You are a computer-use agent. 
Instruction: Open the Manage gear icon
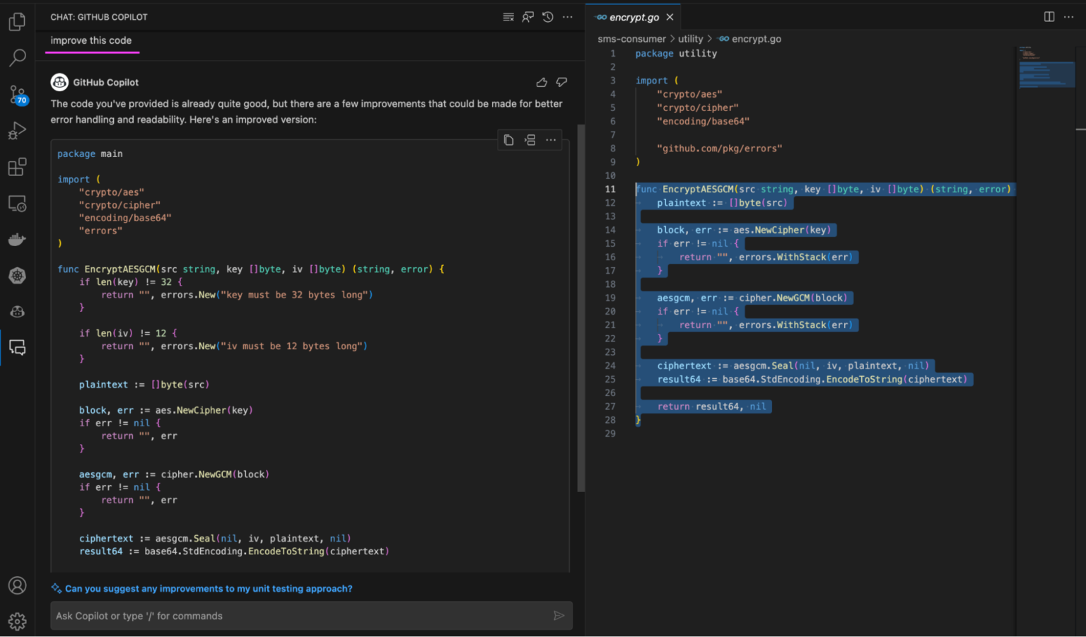pyautogui.click(x=17, y=621)
